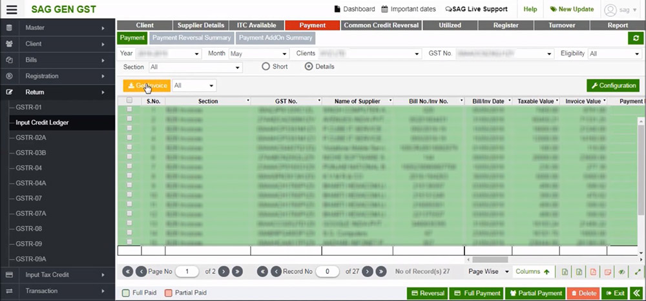The height and width of the screenshot is (301, 646).
Task: Click the Dashboard icon link
Action: [x=337, y=9]
